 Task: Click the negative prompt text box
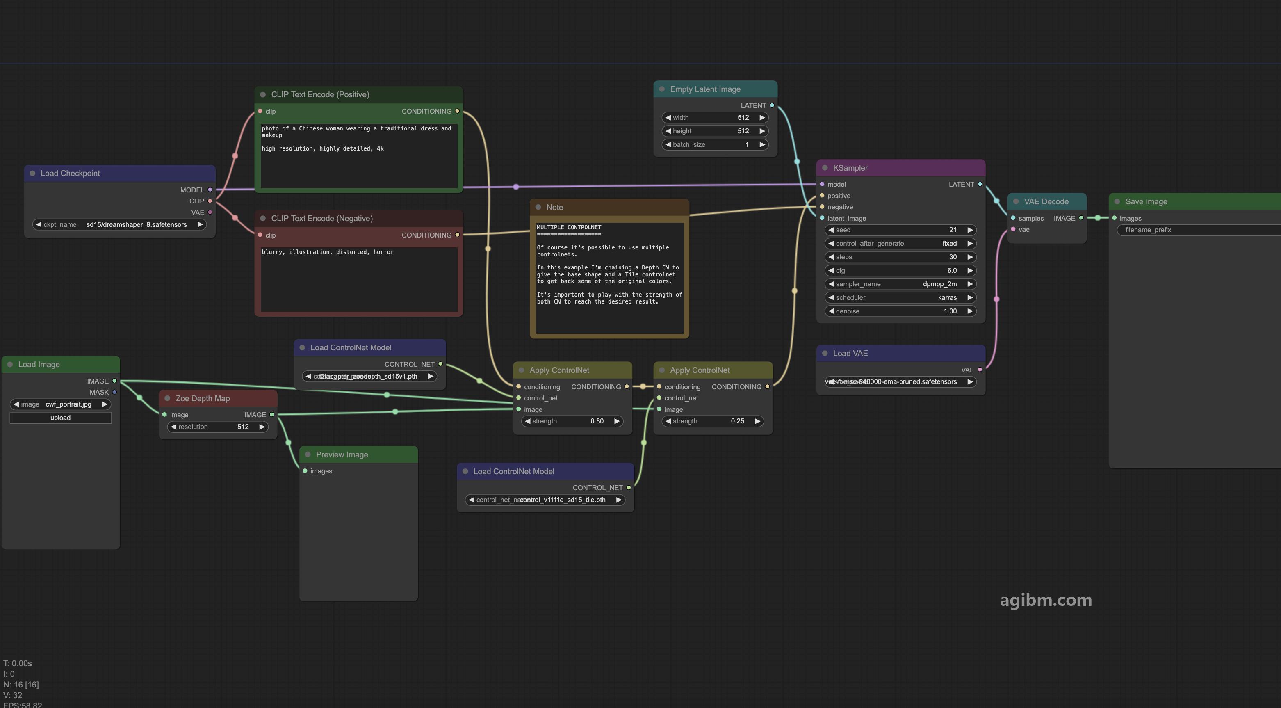[358, 280]
